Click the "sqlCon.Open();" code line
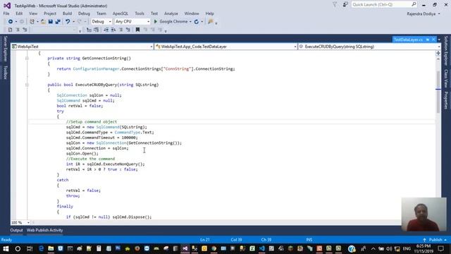 click(82, 154)
